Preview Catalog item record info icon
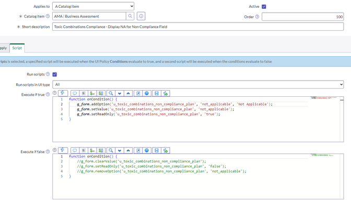This screenshot has height=202, width=351. (141, 16)
